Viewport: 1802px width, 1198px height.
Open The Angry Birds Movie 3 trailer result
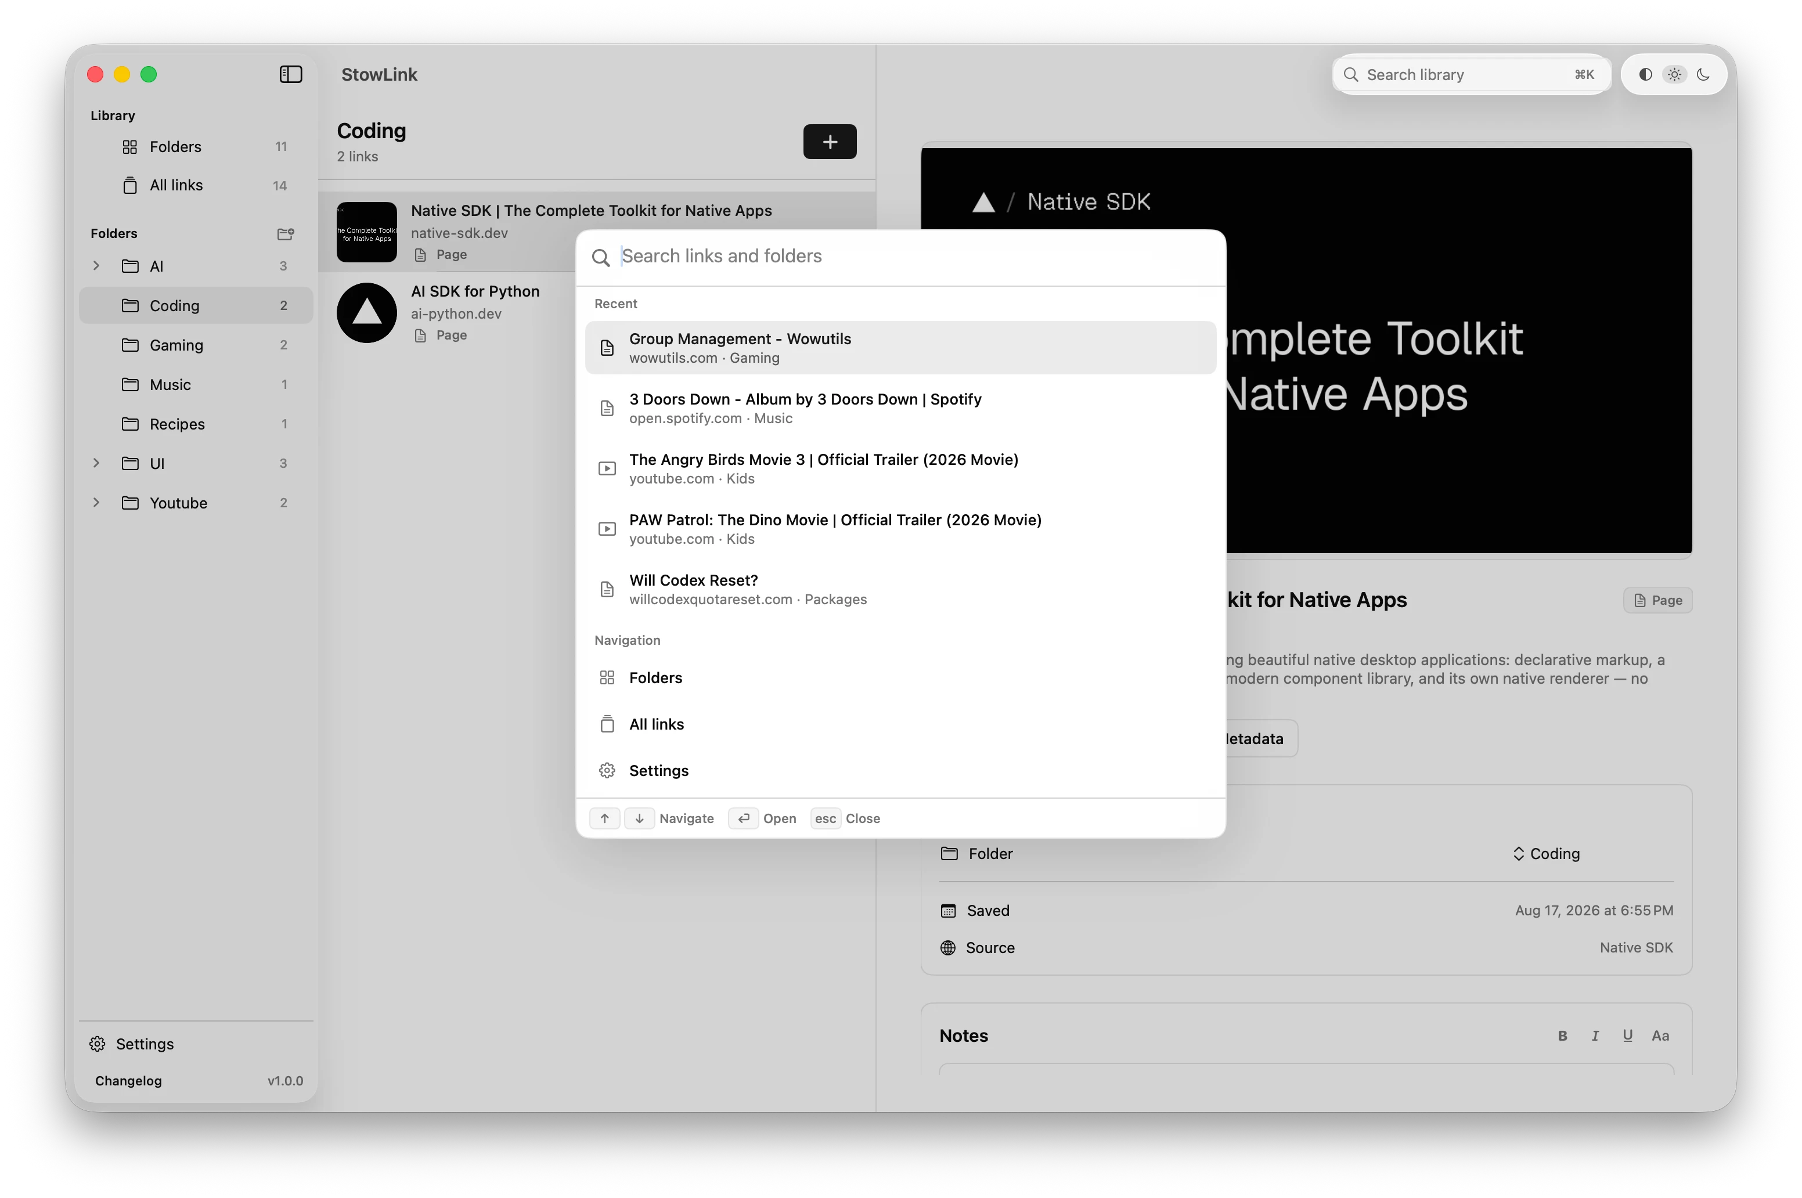pos(900,468)
